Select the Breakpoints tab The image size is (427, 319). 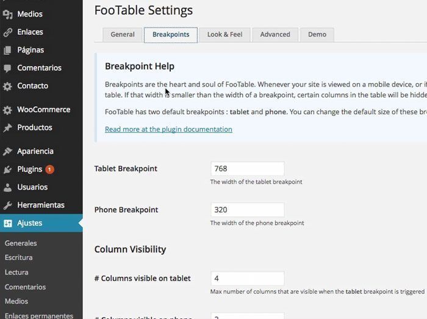pos(171,35)
